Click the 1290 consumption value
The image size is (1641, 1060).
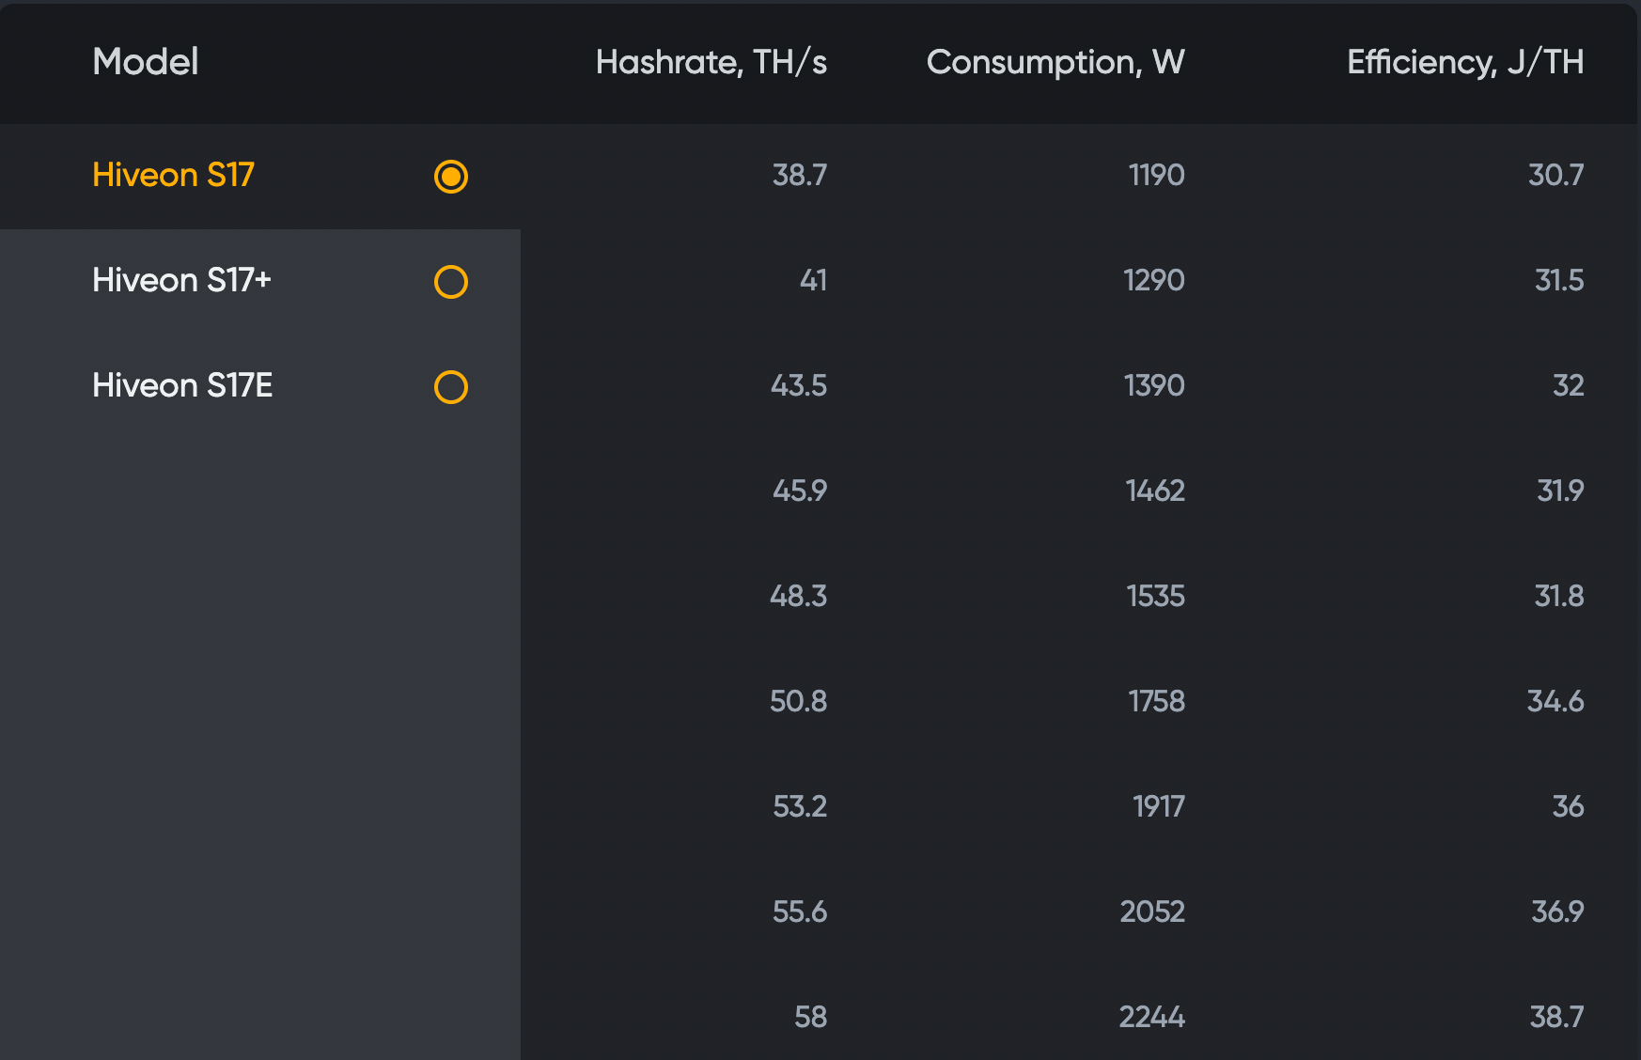1154,280
